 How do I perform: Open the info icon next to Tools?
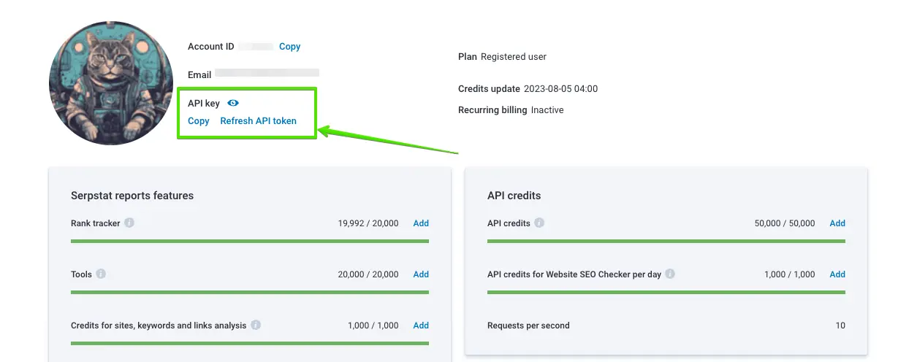(101, 274)
